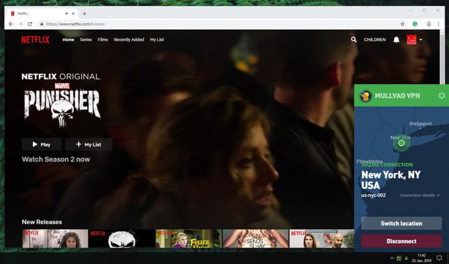Mute the Netflix tab audio icon

point(67,13)
